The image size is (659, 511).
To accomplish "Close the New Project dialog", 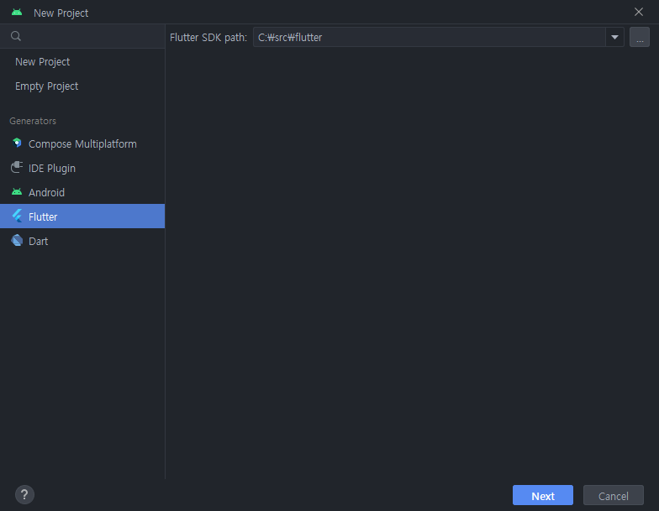I will [639, 12].
